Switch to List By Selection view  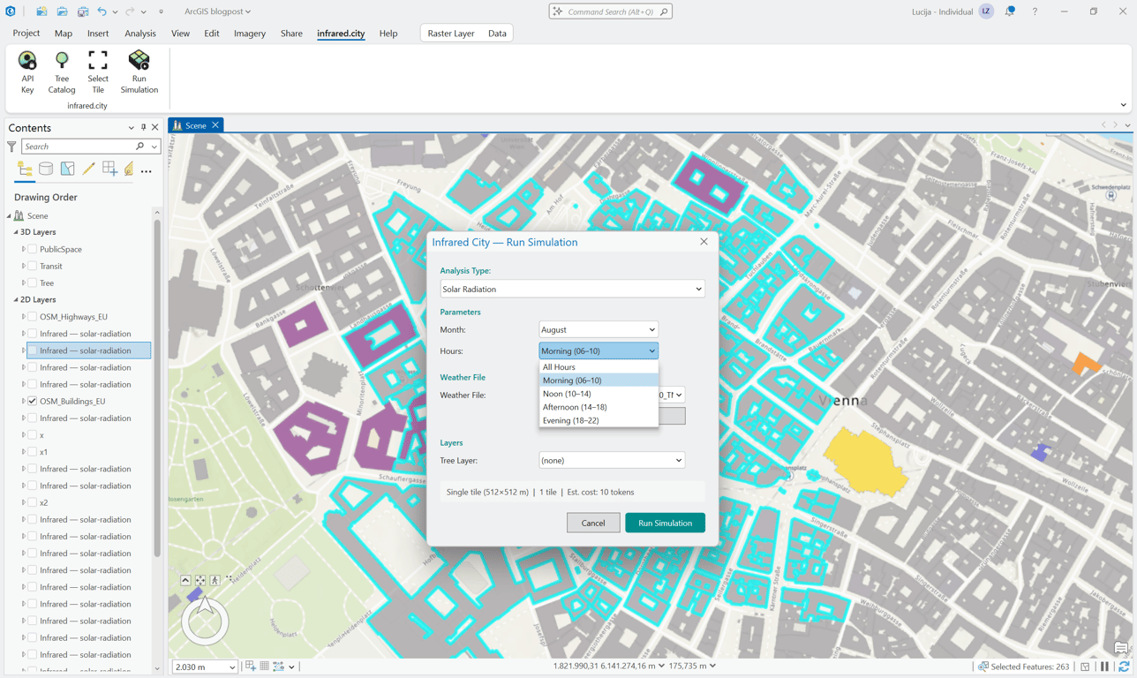pos(67,169)
